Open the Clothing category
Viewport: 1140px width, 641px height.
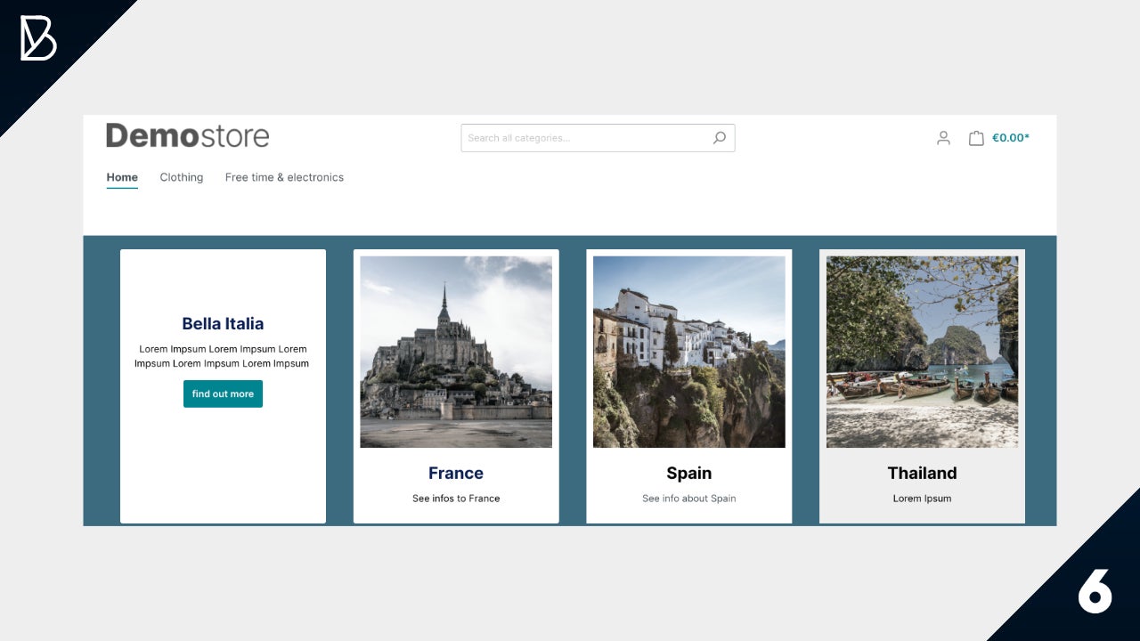point(182,177)
